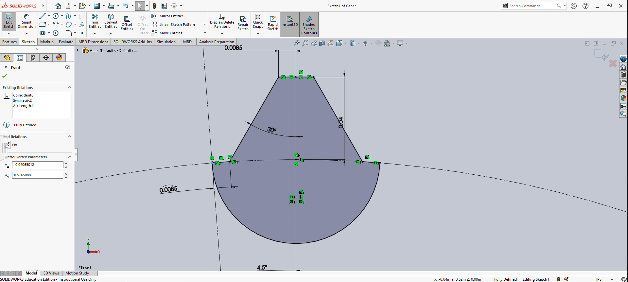Click the Rapid Sketch icon
The image size is (628, 282).
pos(272,24)
